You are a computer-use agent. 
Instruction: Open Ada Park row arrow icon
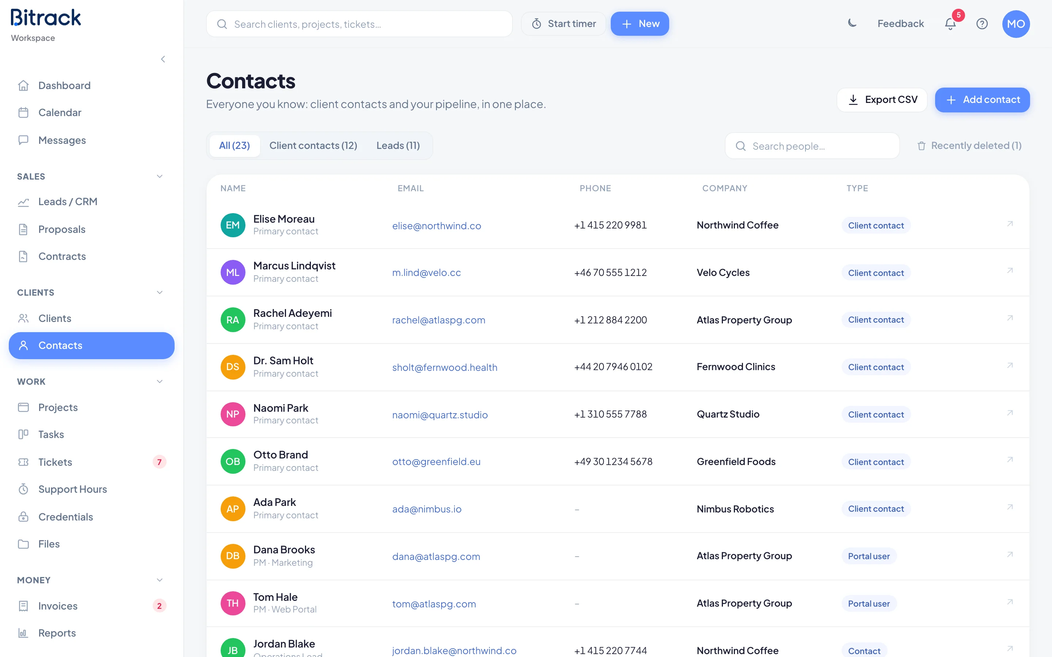1010,507
